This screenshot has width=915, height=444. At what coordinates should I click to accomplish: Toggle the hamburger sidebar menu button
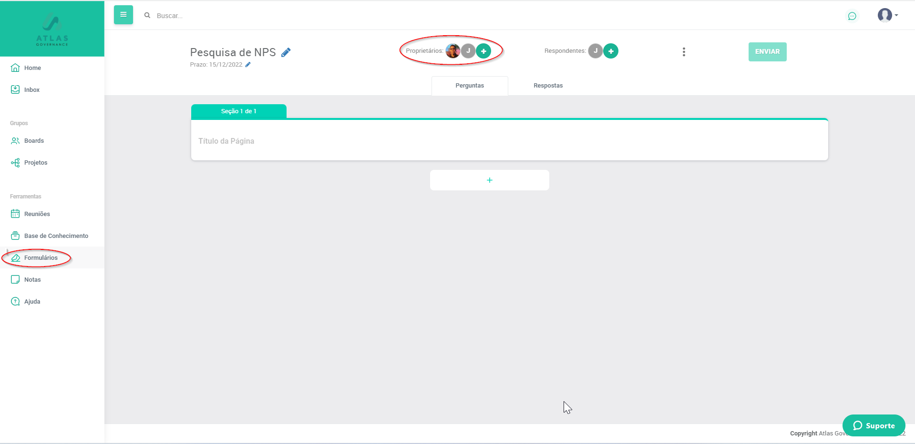[x=123, y=15]
